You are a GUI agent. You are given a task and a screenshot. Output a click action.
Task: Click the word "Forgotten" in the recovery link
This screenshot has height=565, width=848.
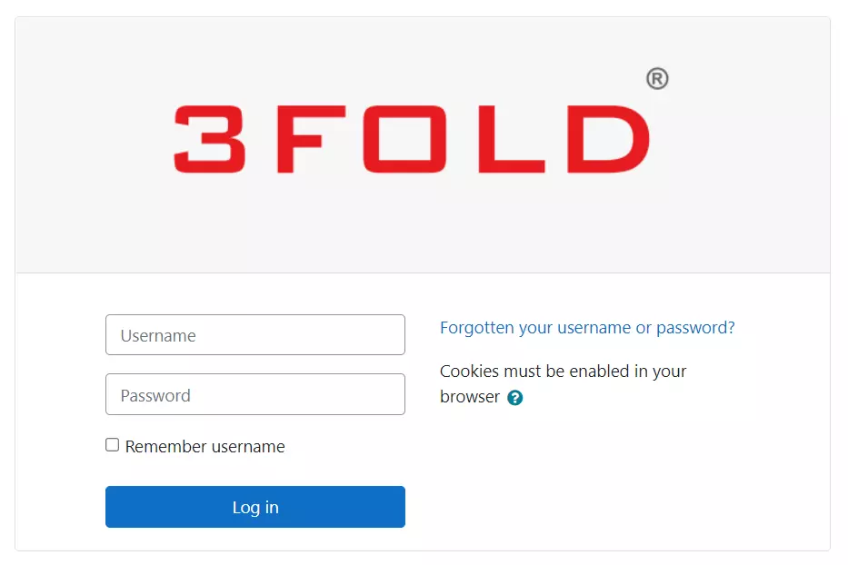point(477,328)
